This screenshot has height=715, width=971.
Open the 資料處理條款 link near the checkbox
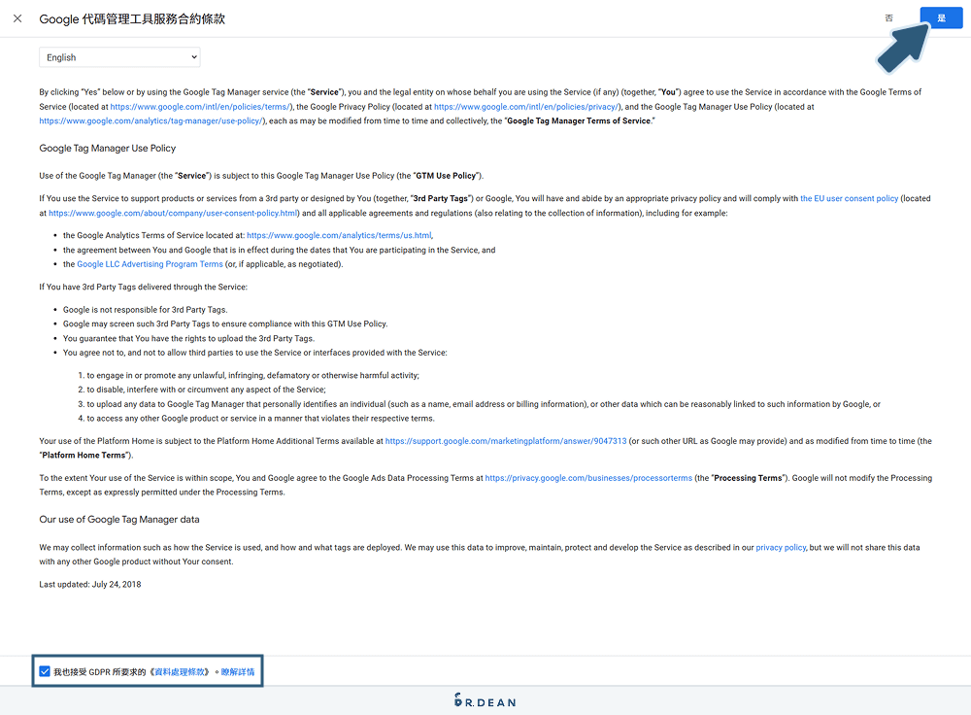[181, 670]
